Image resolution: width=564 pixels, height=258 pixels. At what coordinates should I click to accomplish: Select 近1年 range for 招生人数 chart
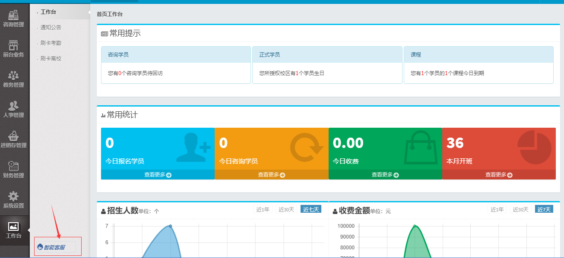tap(263, 209)
